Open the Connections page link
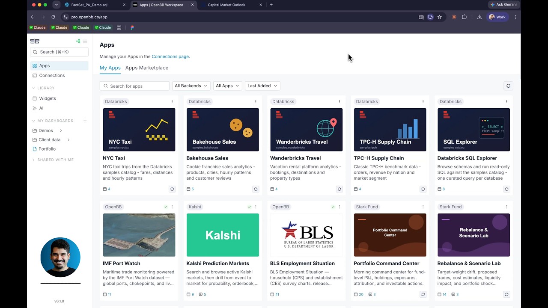The height and width of the screenshot is (308, 548). (x=170, y=56)
